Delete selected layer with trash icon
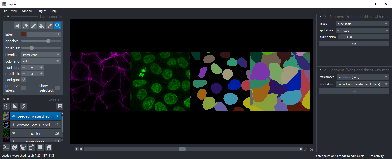The width and height of the screenshot is (392, 159). (60, 106)
